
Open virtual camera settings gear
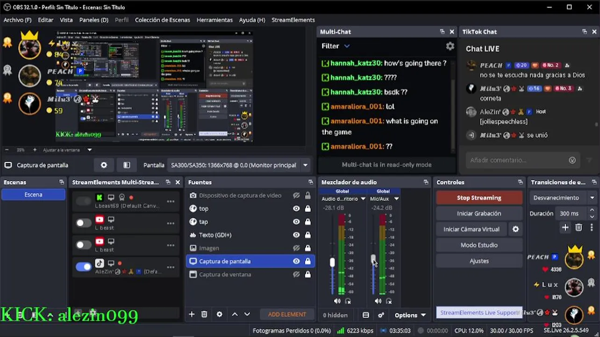(x=516, y=229)
